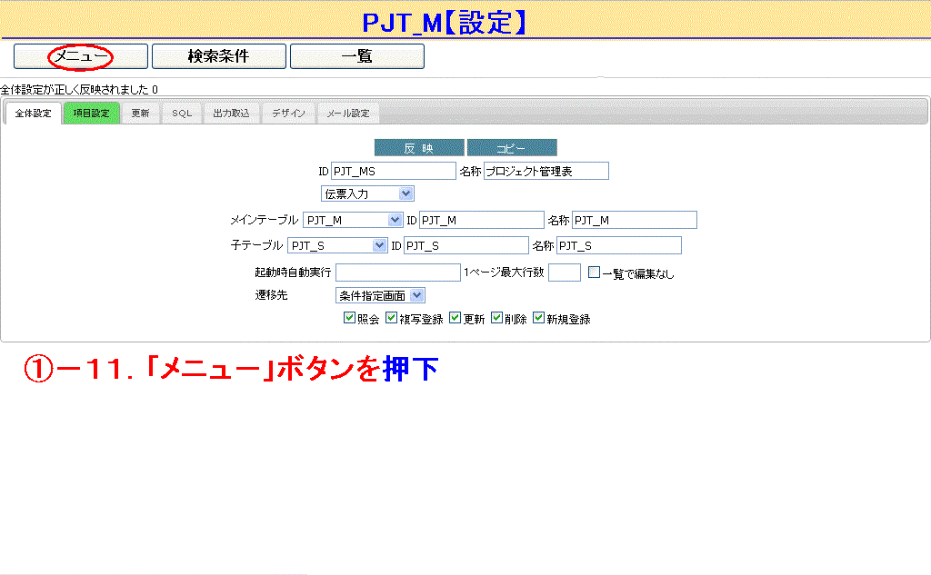Viewport: 931px width, 575px height.
Task: Enable the 一覧で編集なし checkbox
Action: (x=594, y=273)
